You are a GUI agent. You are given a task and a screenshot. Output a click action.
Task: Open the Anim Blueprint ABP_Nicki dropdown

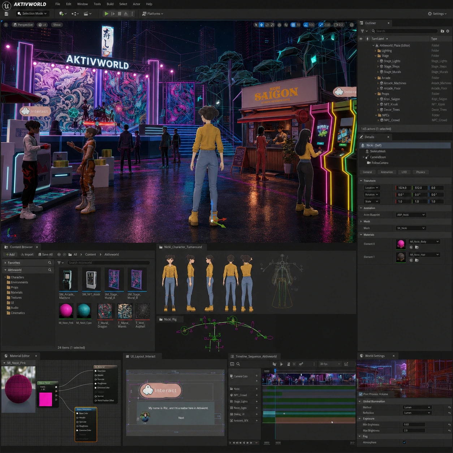pyautogui.click(x=411, y=215)
